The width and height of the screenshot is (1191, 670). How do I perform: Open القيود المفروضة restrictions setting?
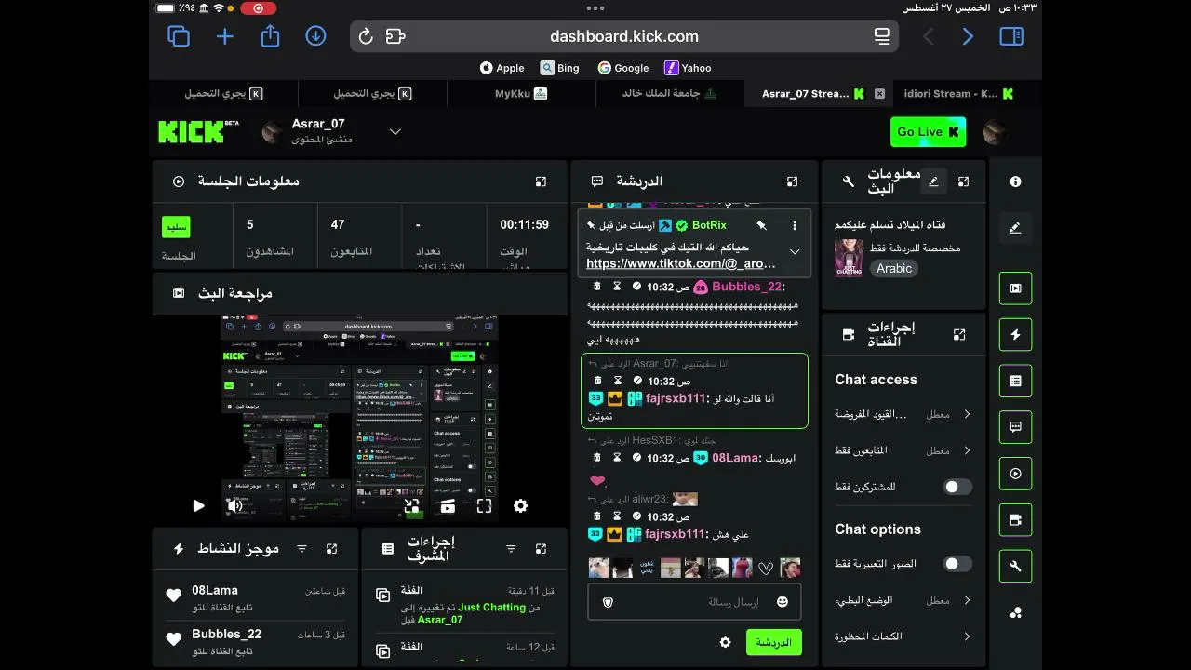tap(903, 414)
